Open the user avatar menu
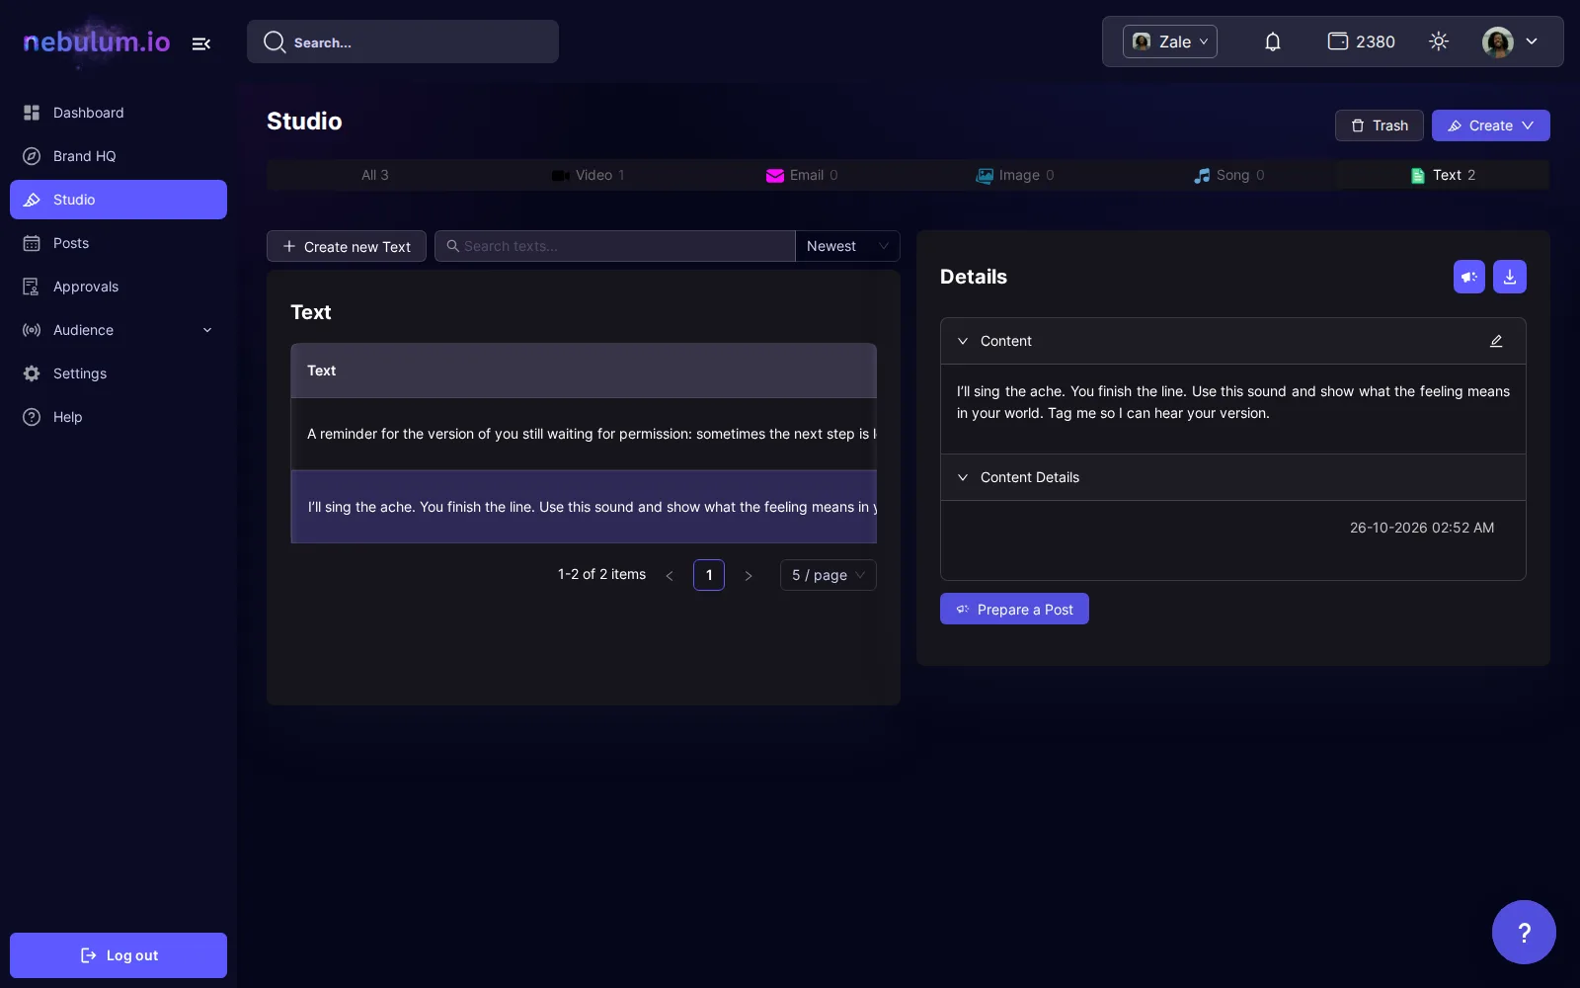Viewport: 1580px width, 988px height. tap(1511, 41)
